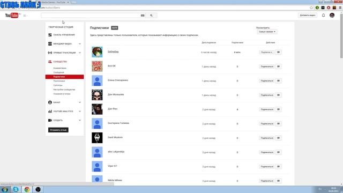Send message to Екатерина Галиева
The width and height of the screenshot is (343, 193).
tap(279, 124)
